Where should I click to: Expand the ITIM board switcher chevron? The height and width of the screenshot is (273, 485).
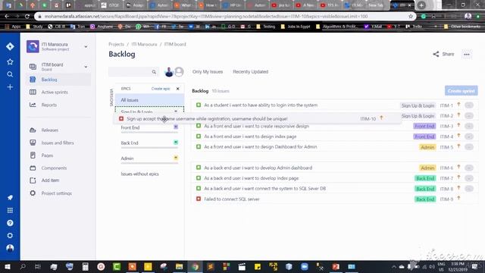(x=86, y=67)
